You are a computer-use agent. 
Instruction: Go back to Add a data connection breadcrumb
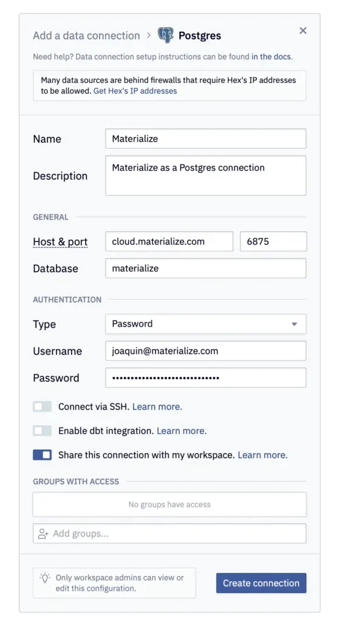[x=86, y=35]
